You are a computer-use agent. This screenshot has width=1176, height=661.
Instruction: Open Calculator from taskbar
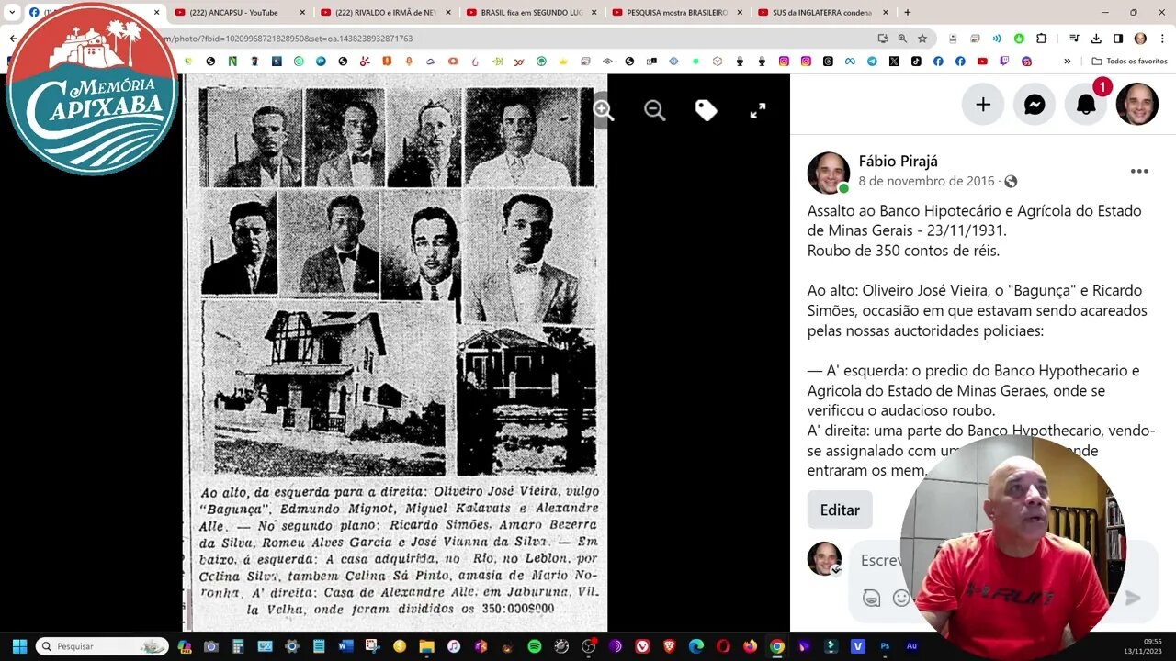tap(238, 646)
